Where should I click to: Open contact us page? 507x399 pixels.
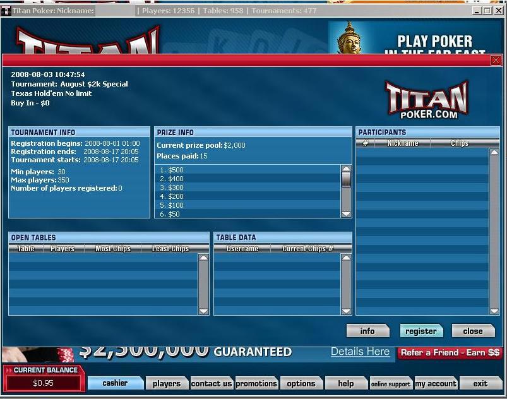pyautogui.click(x=212, y=383)
